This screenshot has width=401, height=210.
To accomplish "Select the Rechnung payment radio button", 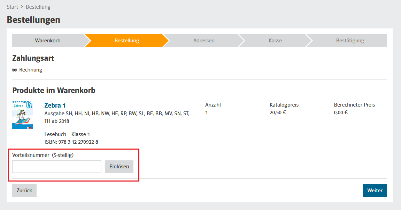I will (15, 70).
